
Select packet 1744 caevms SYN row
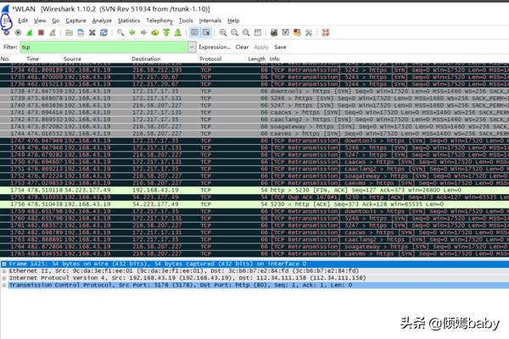point(255,134)
